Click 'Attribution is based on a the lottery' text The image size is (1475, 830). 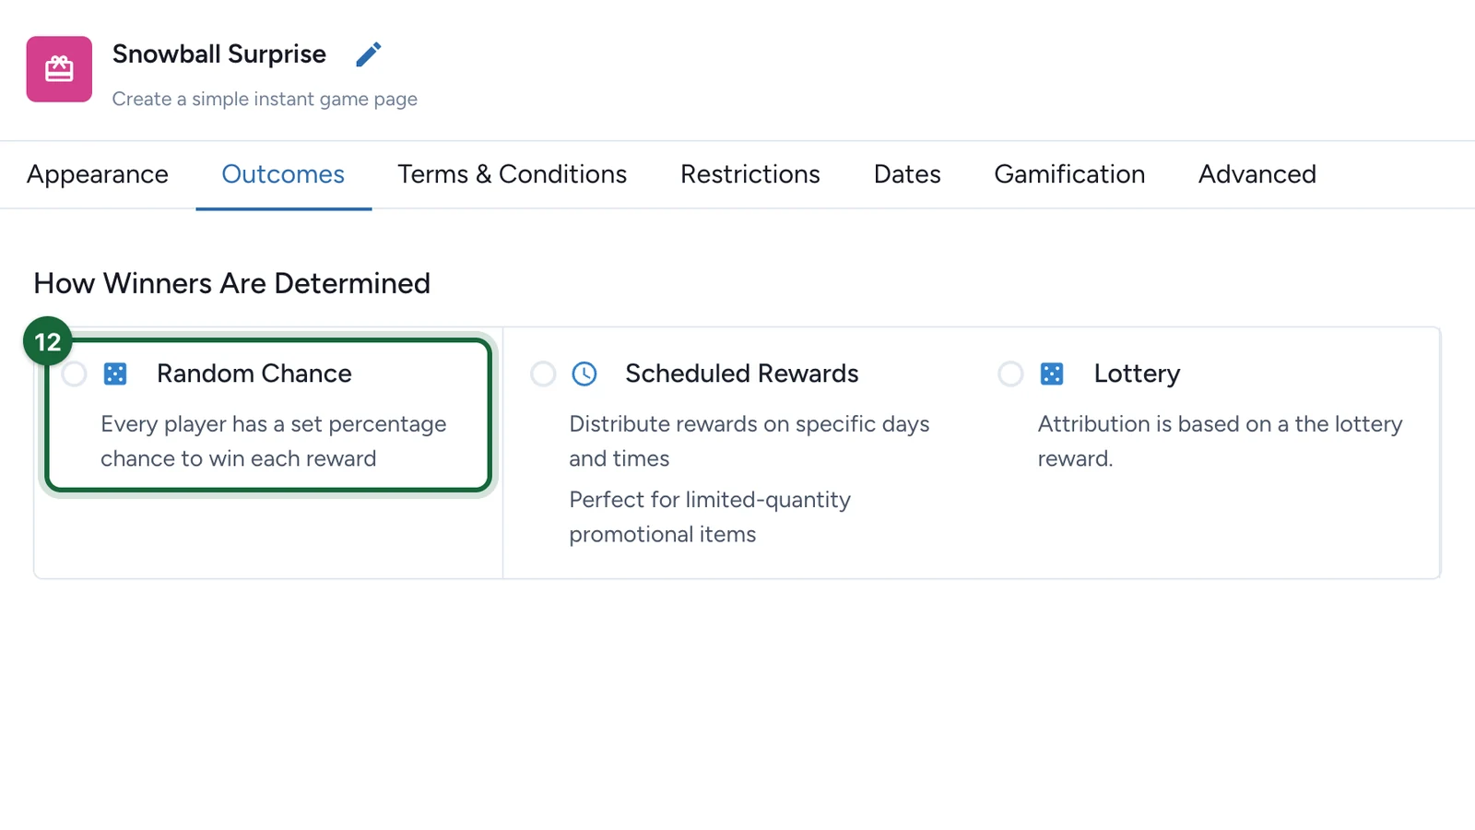pyautogui.click(x=1221, y=441)
